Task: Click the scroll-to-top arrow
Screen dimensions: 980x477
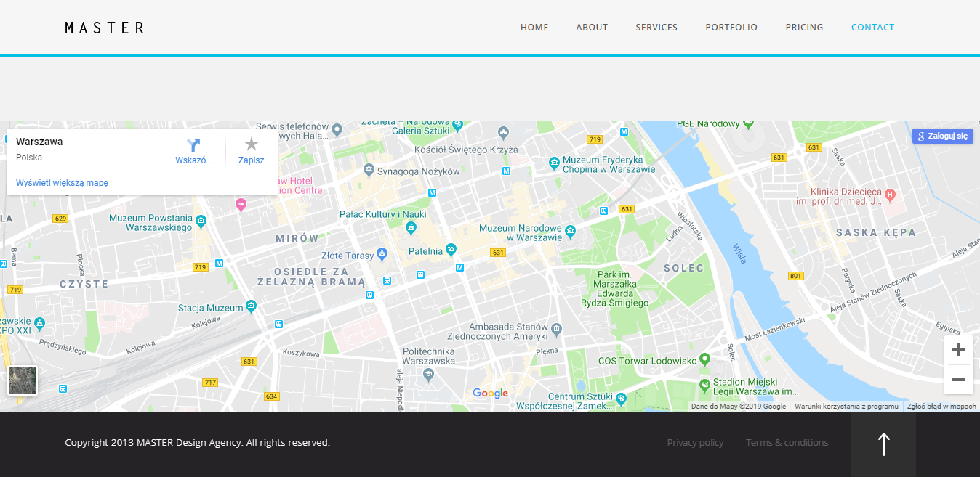Action: 883,444
